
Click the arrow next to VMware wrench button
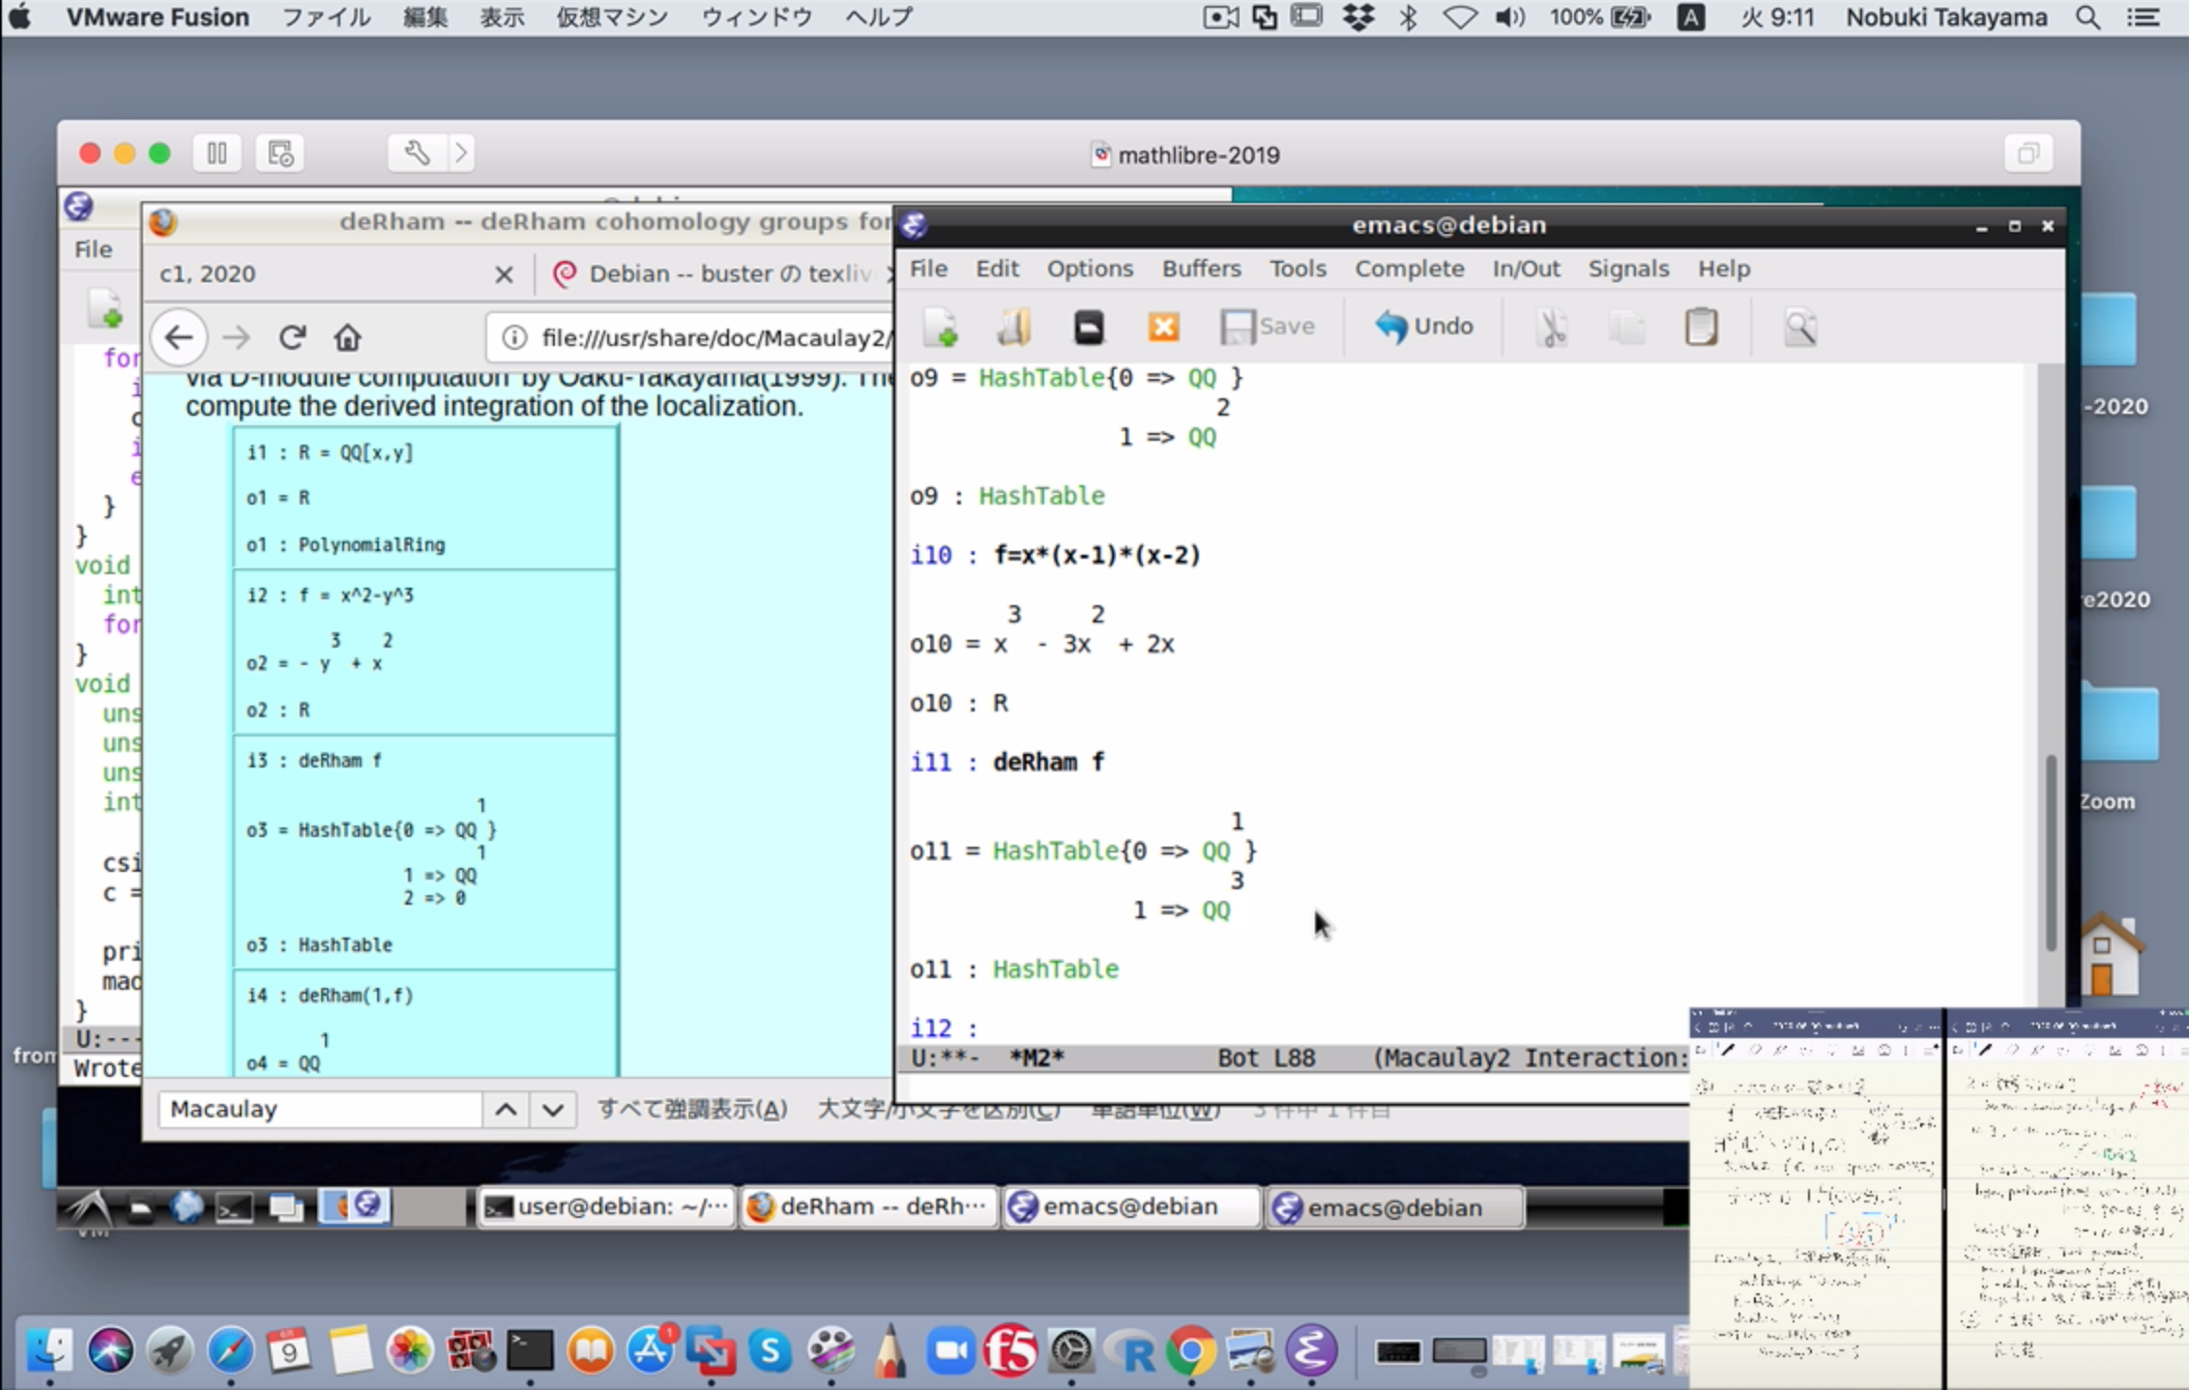coord(461,153)
